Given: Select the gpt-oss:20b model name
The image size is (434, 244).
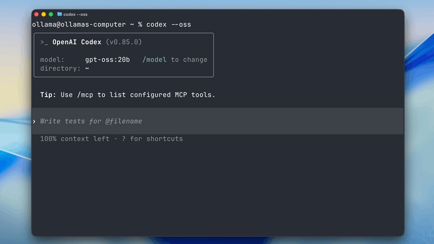Looking at the screenshot, I should 107,60.
